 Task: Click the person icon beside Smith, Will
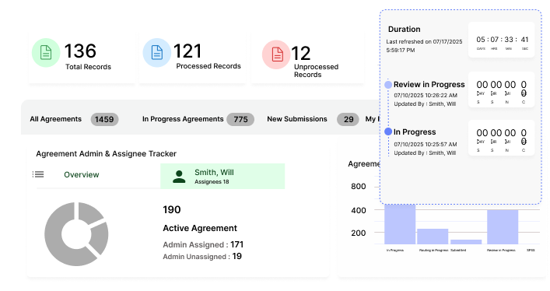click(x=179, y=177)
